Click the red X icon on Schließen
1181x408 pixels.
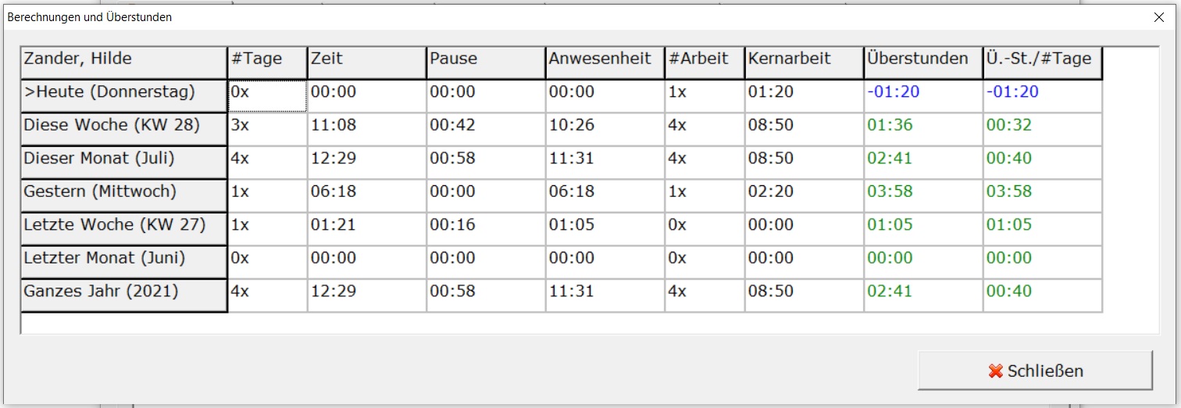(x=995, y=371)
